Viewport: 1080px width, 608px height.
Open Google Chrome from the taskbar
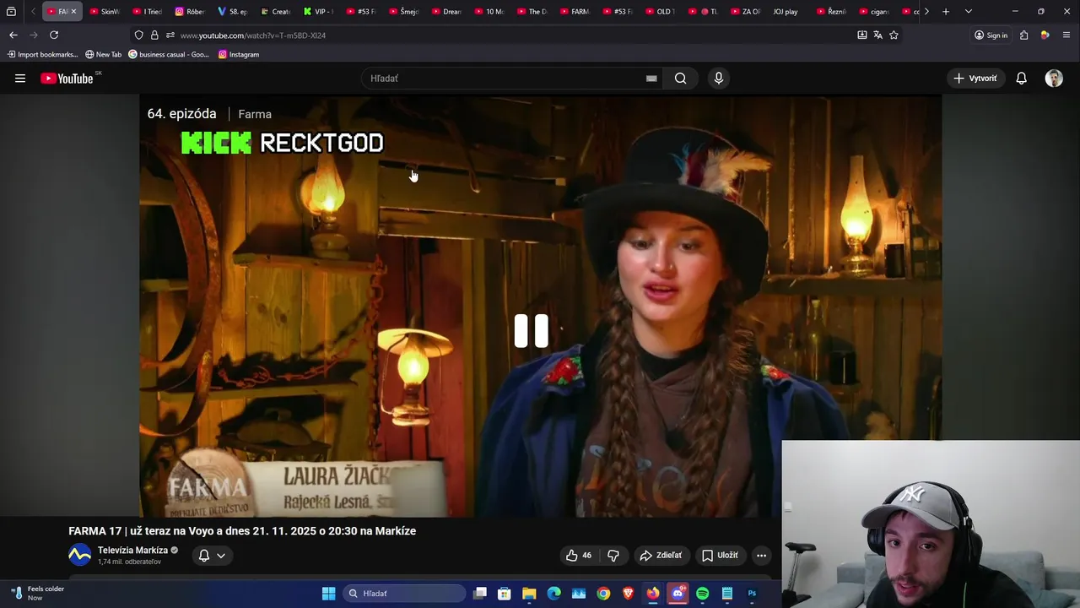603,594
